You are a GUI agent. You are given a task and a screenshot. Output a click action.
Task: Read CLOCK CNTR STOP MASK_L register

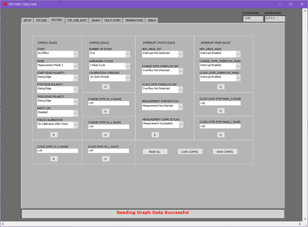(x=221, y=135)
